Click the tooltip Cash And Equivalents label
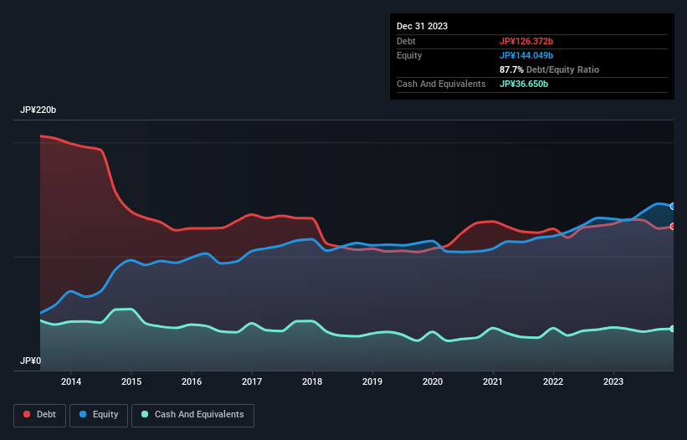 (x=441, y=84)
